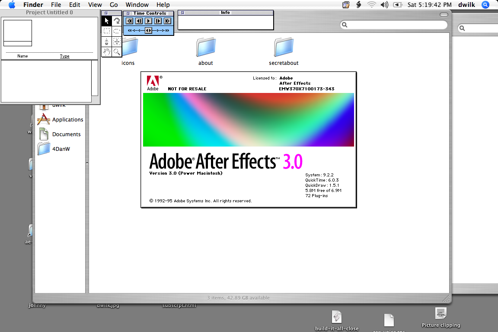Sort the Project window by Type column
The height and width of the screenshot is (332, 498).
[x=65, y=56]
